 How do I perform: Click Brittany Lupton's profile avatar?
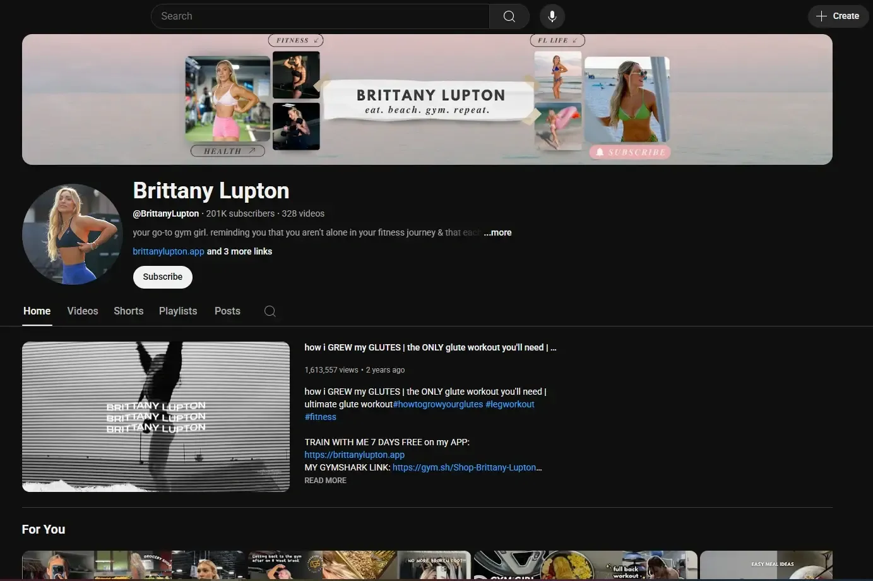(x=73, y=234)
